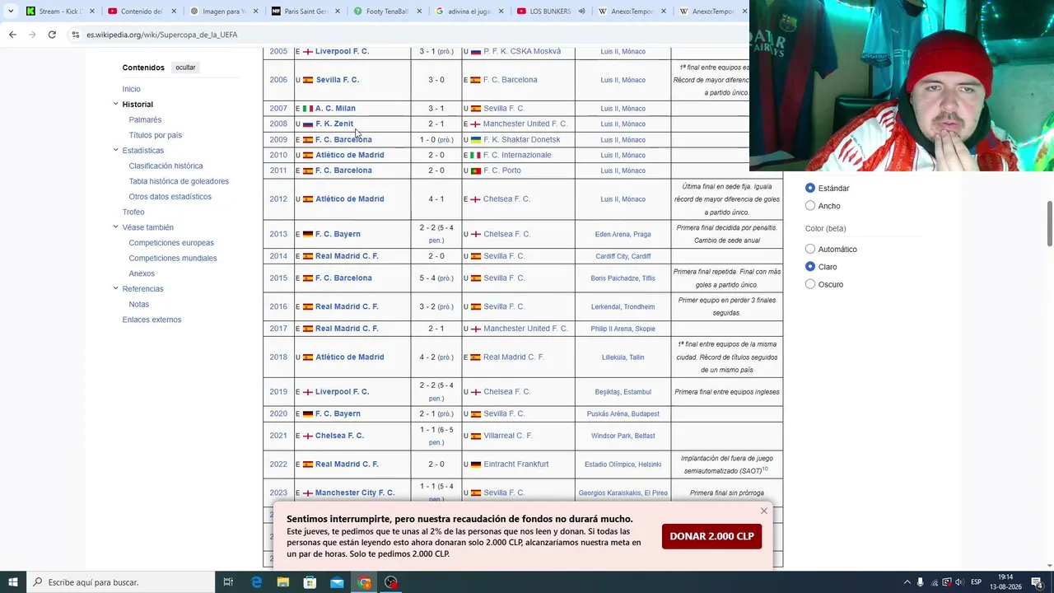Open the Eintracht Frankfurt team link

coord(515,465)
